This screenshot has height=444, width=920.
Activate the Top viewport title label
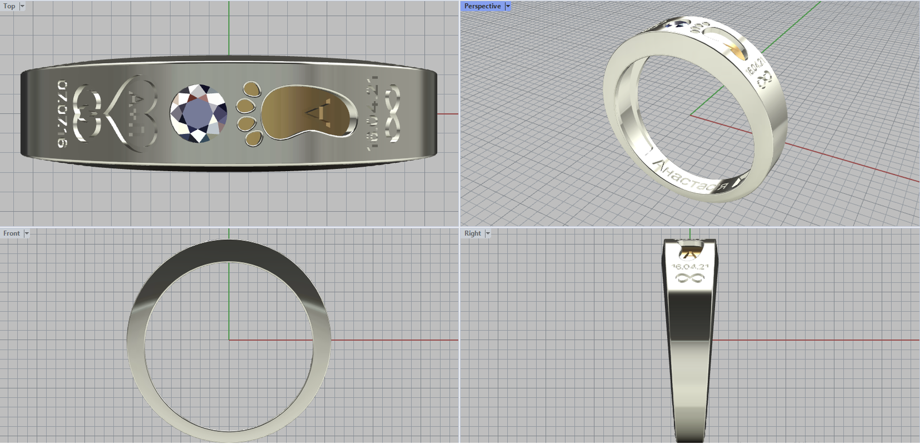(10, 6)
